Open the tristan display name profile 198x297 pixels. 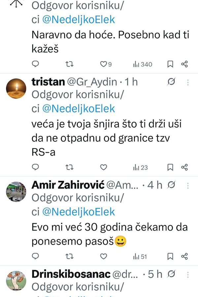(x=47, y=82)
